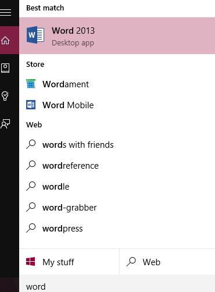
Task: Search web for wordle
Action: (x=117, y=187)
